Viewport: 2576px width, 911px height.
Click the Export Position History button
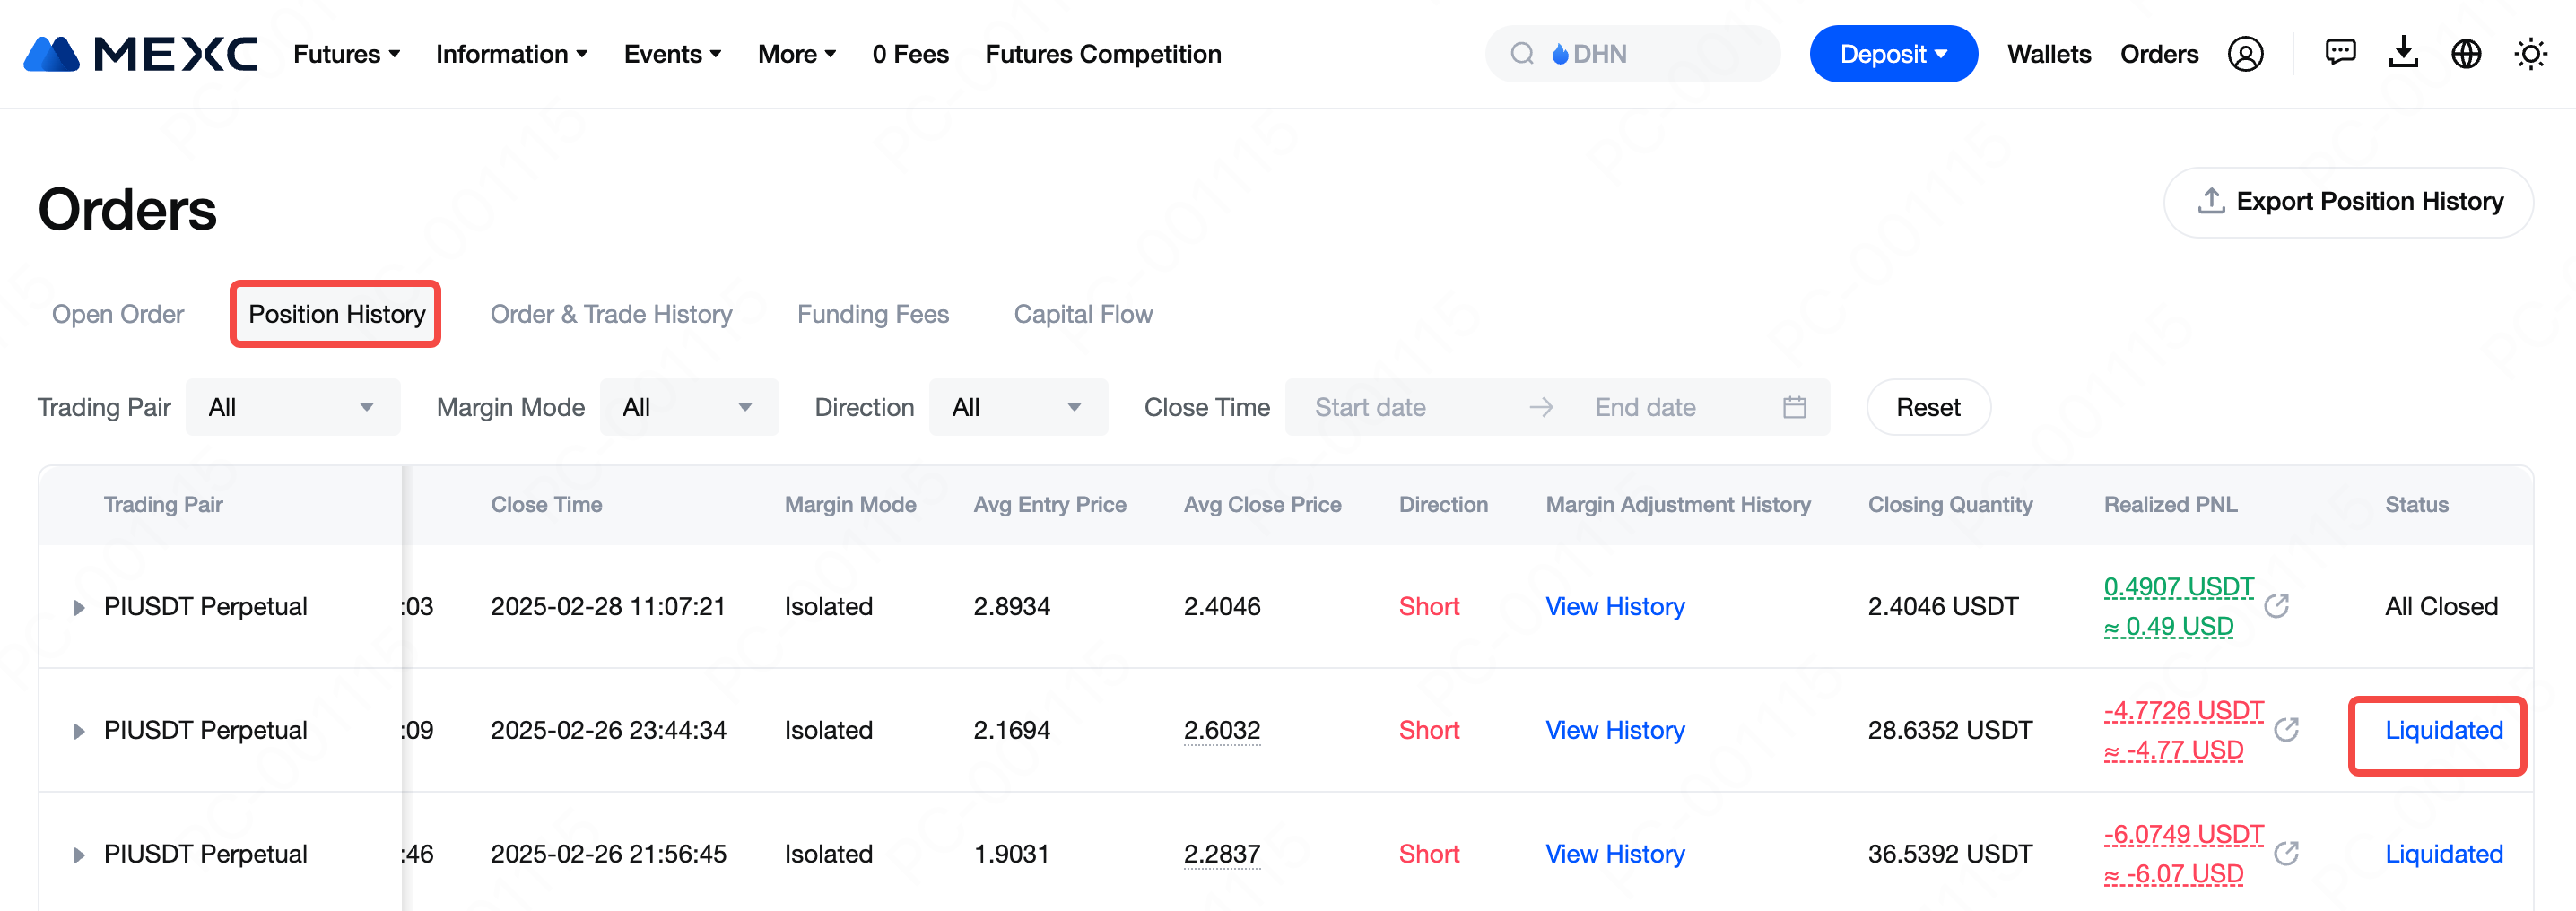(2348, 202)
